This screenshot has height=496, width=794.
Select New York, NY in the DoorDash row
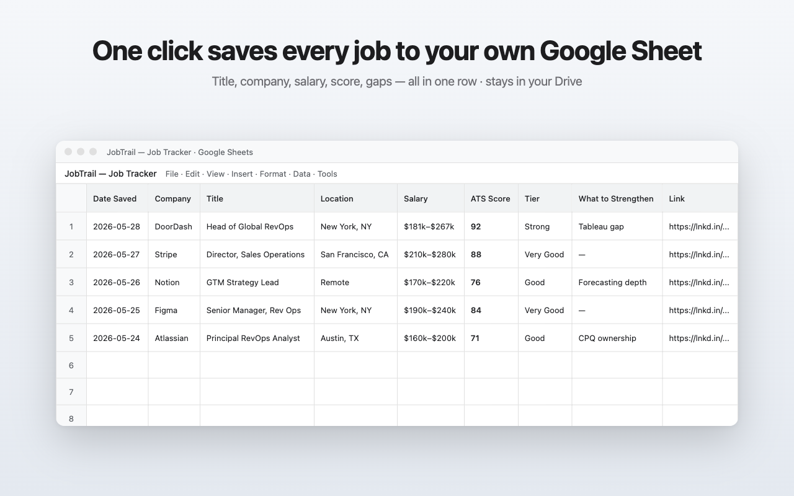(355, 226)
